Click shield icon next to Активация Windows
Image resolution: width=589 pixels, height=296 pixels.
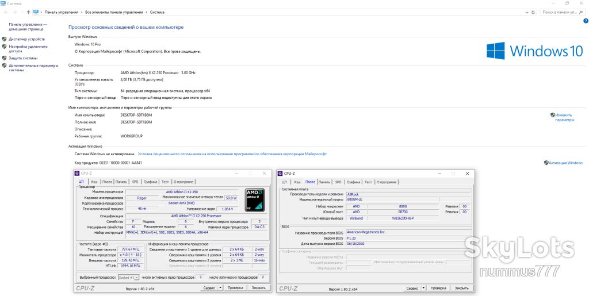click(x=546, y=163)
